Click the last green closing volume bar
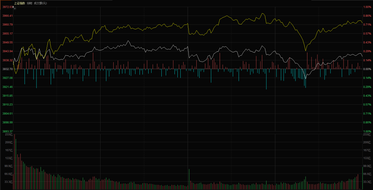The height and width of the screenshot is (190, 373). pos(362,178)
